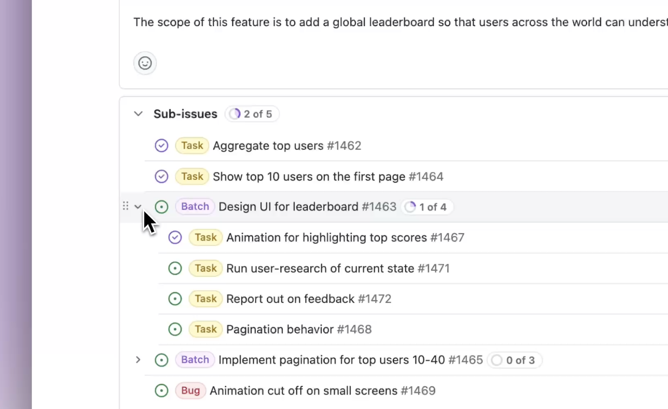Image resolution: width=668 pixels, height=409 pixels.
Task: Click open status icon for Pagination behavior
Action: tap(175, 329)
